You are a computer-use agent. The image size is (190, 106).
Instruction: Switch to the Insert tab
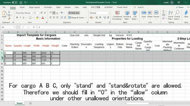click(22, 7)
